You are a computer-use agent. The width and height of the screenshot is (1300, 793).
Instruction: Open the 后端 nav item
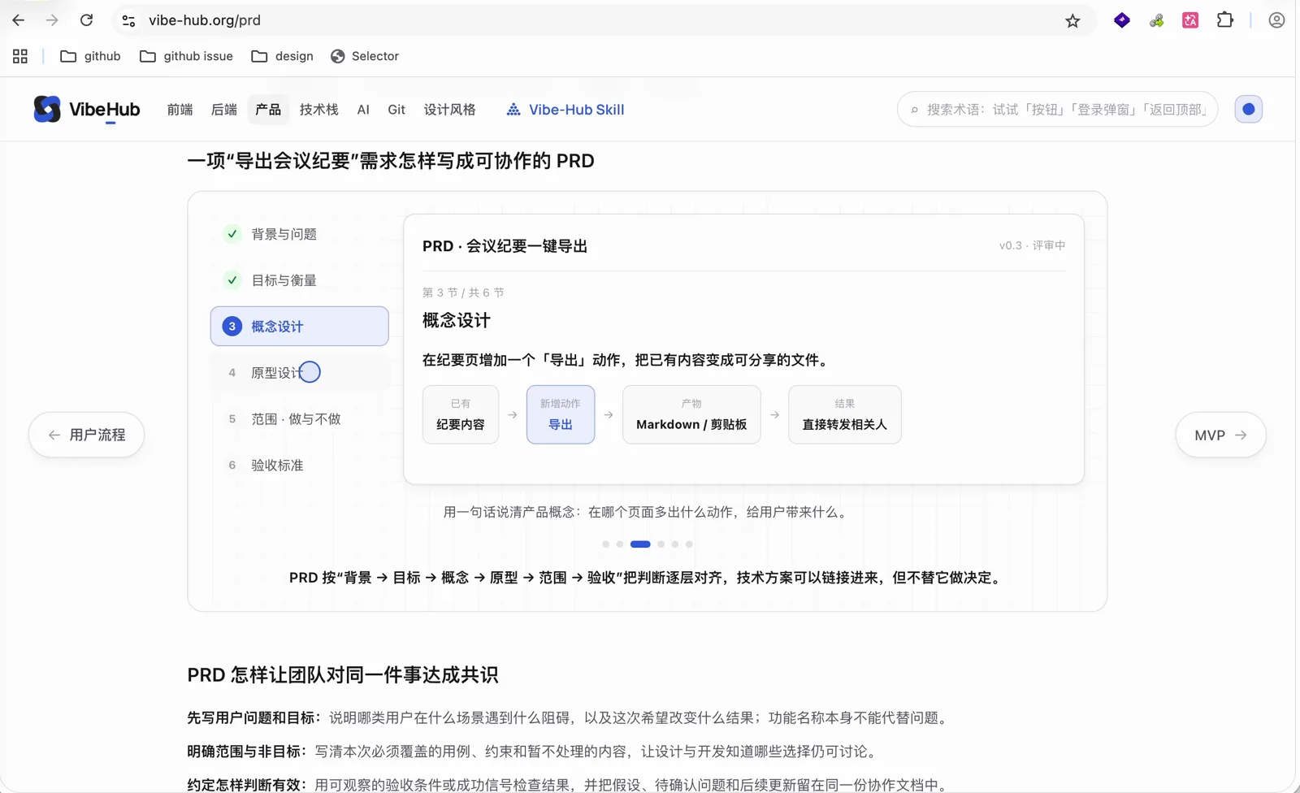pos(223,110)
